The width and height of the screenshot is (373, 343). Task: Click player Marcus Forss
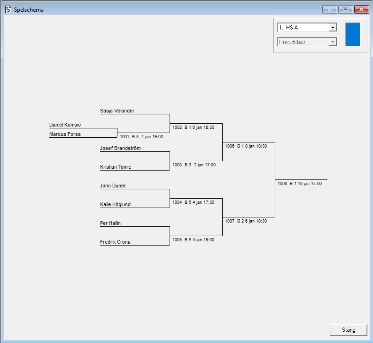[x=65, y=134]
